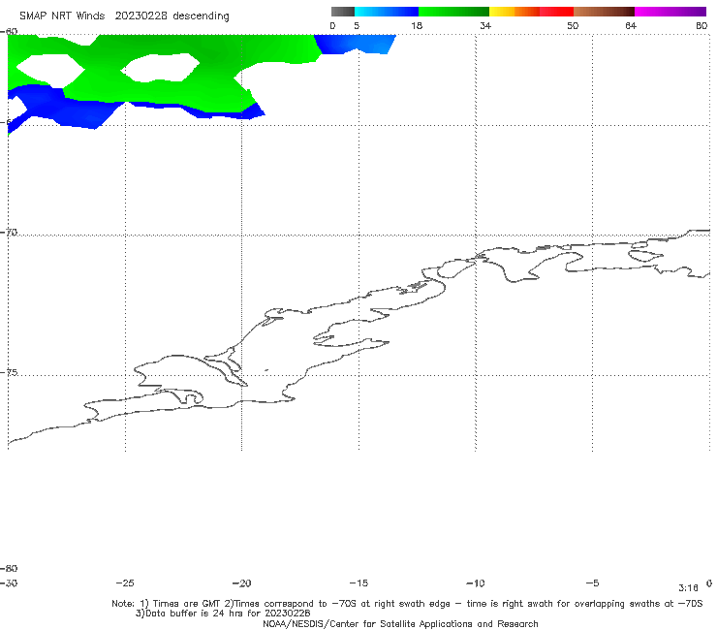Click the green 18-34 color bar segment
This screenshot has width=717, height=630.
tap(453, 12)
